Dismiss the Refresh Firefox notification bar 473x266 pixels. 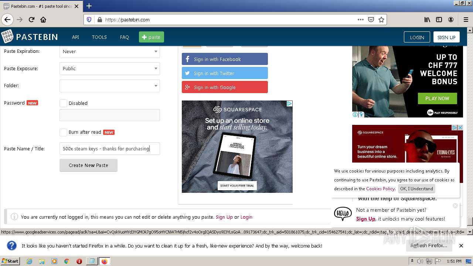(461, 246)
